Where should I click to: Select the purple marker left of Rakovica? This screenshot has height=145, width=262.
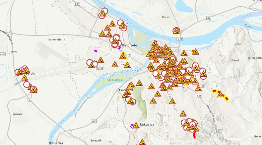tap(132, 126)
